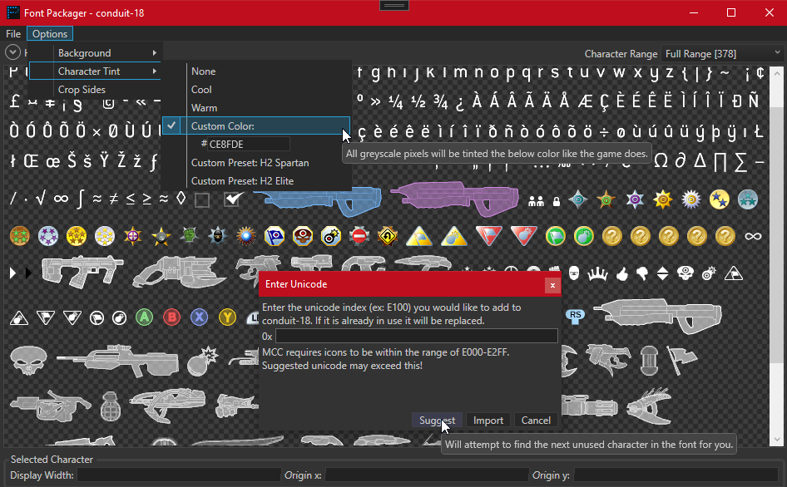Close the Options menu in menu bar

point(50,33)
